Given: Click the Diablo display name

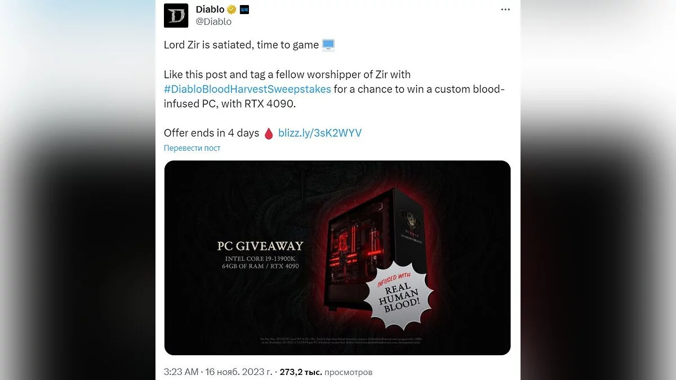Looking at the screenshot, I should [x=210, y=10].
